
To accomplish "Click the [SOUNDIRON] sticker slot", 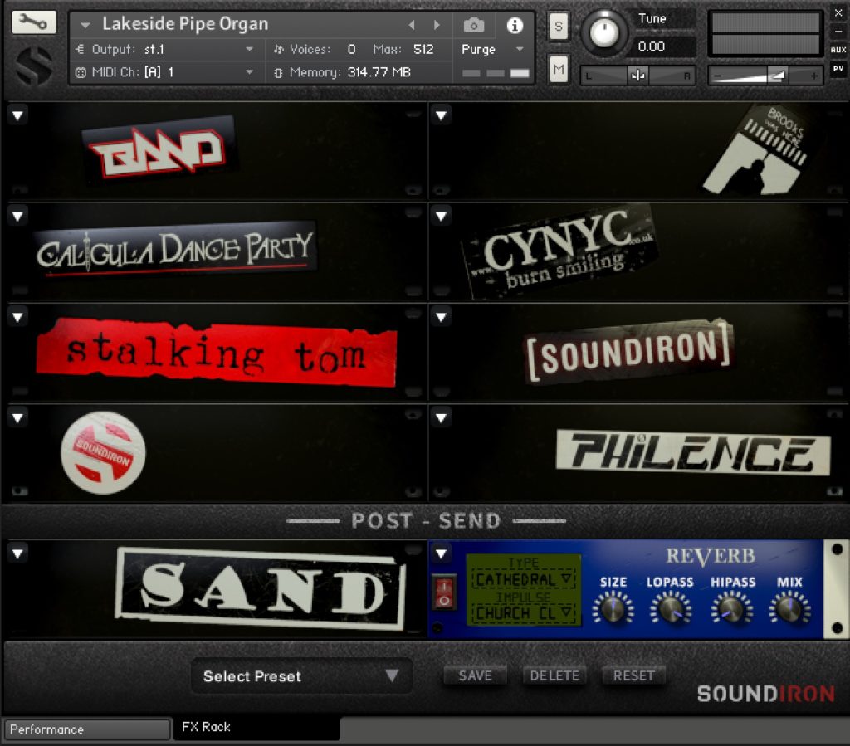I will tap(631, 350).
